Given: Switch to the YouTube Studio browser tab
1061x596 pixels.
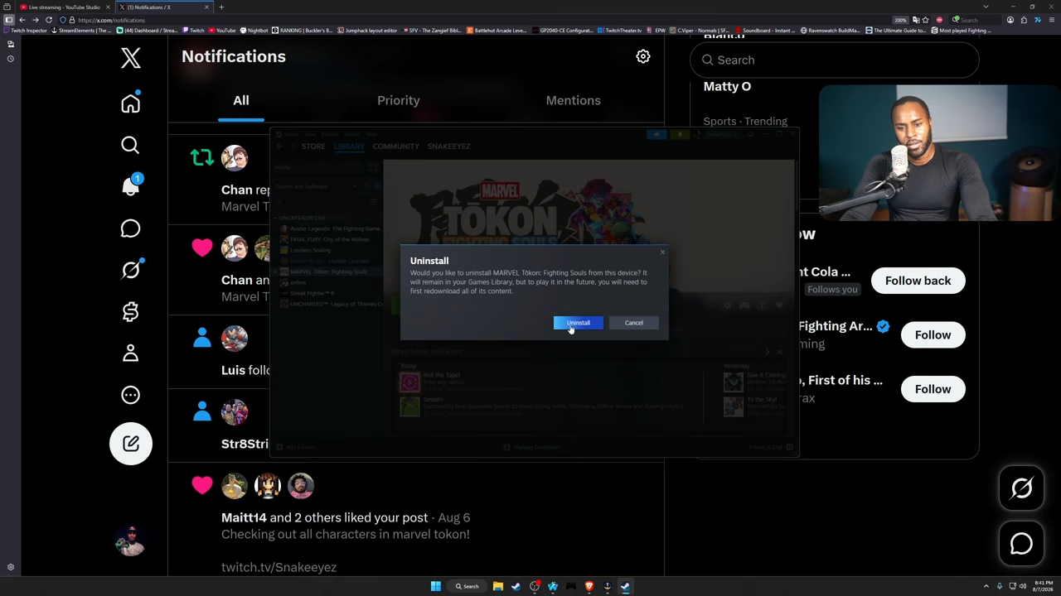Looking at the screenshot, I should [x=64, y=7].
